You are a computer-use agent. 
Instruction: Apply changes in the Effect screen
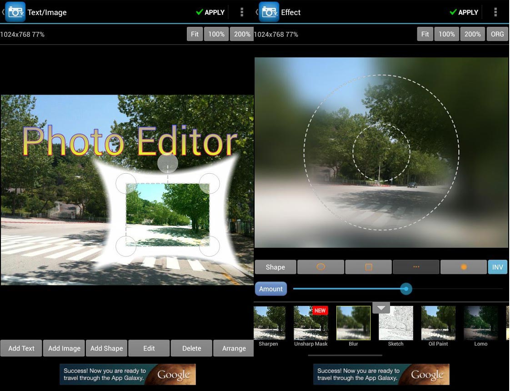click(464, 12)
